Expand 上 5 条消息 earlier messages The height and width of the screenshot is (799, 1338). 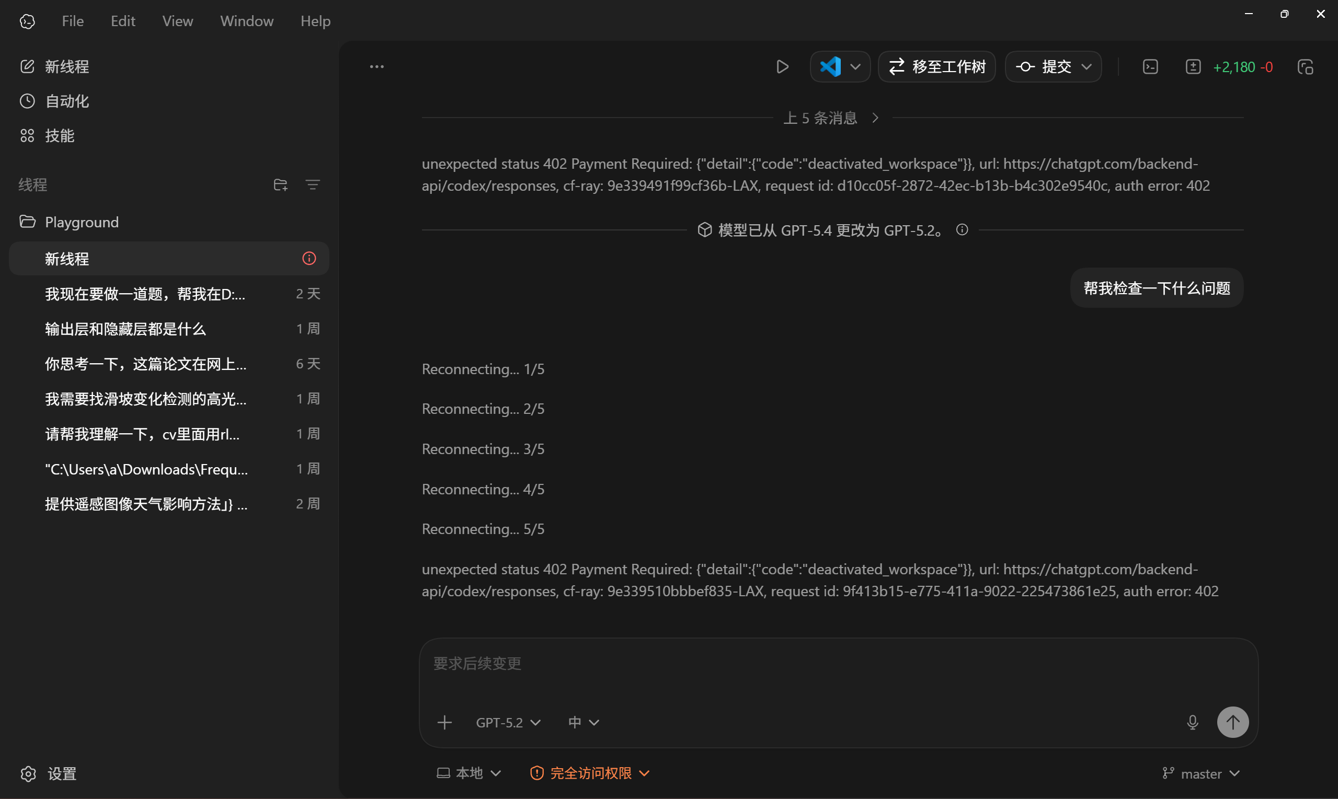pos(831,118)
